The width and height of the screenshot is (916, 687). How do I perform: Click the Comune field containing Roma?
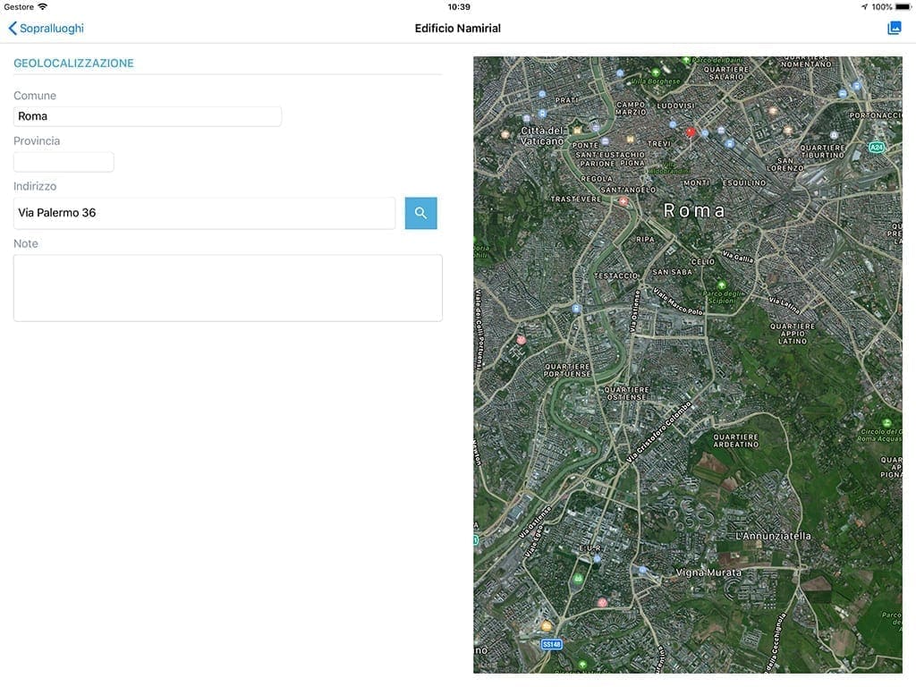click(147, 115)
